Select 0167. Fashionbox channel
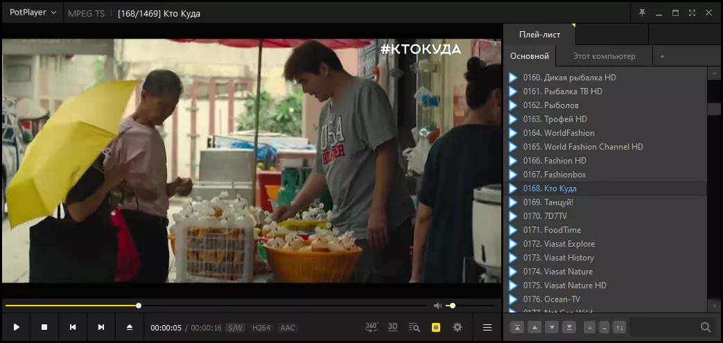This screenshot has height=343, width=723. coord(605,174)
